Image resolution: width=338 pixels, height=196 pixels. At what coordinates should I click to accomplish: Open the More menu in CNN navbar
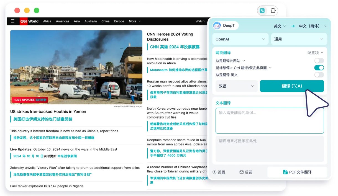[135, 21]
